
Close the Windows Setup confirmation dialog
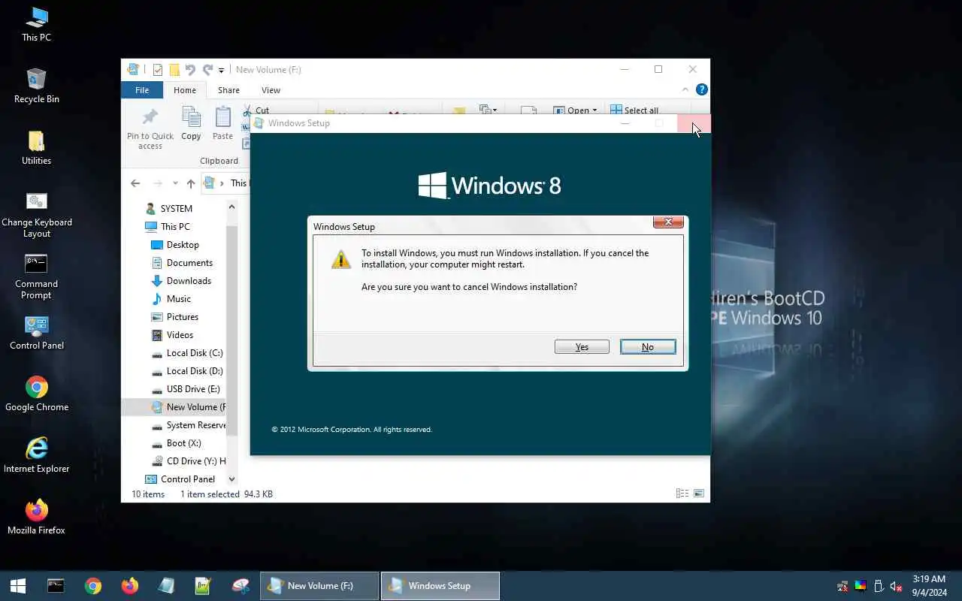pos(668,222)
